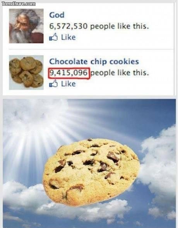Click the Like link under Chocolate chip cookies
The image size is (178, 228).
point(68,84)
